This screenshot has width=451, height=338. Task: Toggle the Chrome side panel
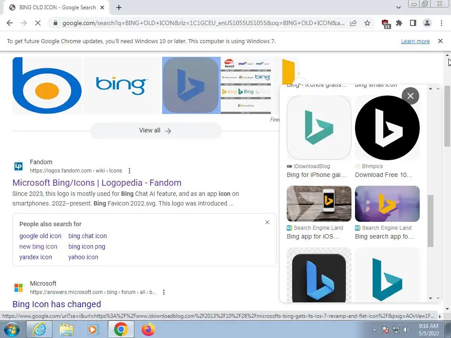click(x=413, y=23)
